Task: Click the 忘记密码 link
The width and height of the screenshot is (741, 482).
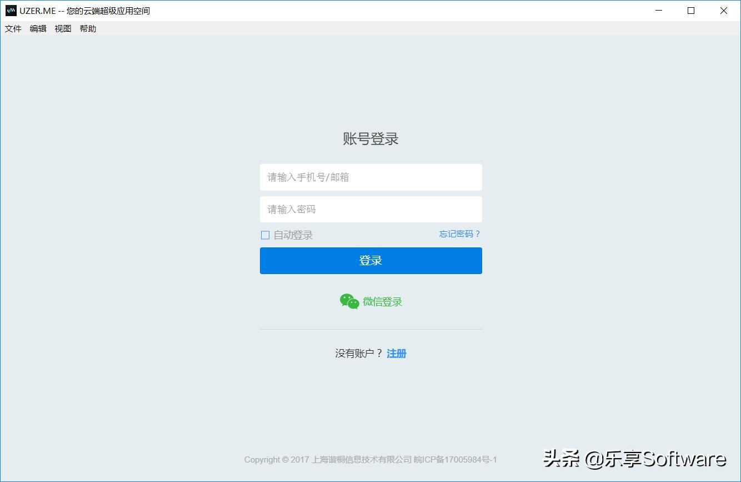Action: point(459,233)
